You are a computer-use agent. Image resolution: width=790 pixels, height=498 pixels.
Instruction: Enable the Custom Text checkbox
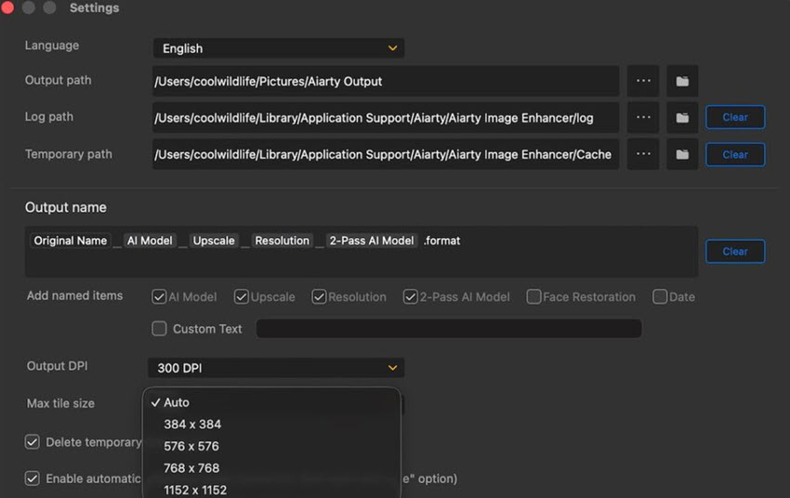click(x=159, y=329)
